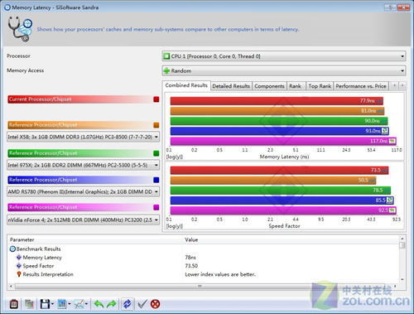Click the tab strip scroll-left arrow

coord(394,85)
